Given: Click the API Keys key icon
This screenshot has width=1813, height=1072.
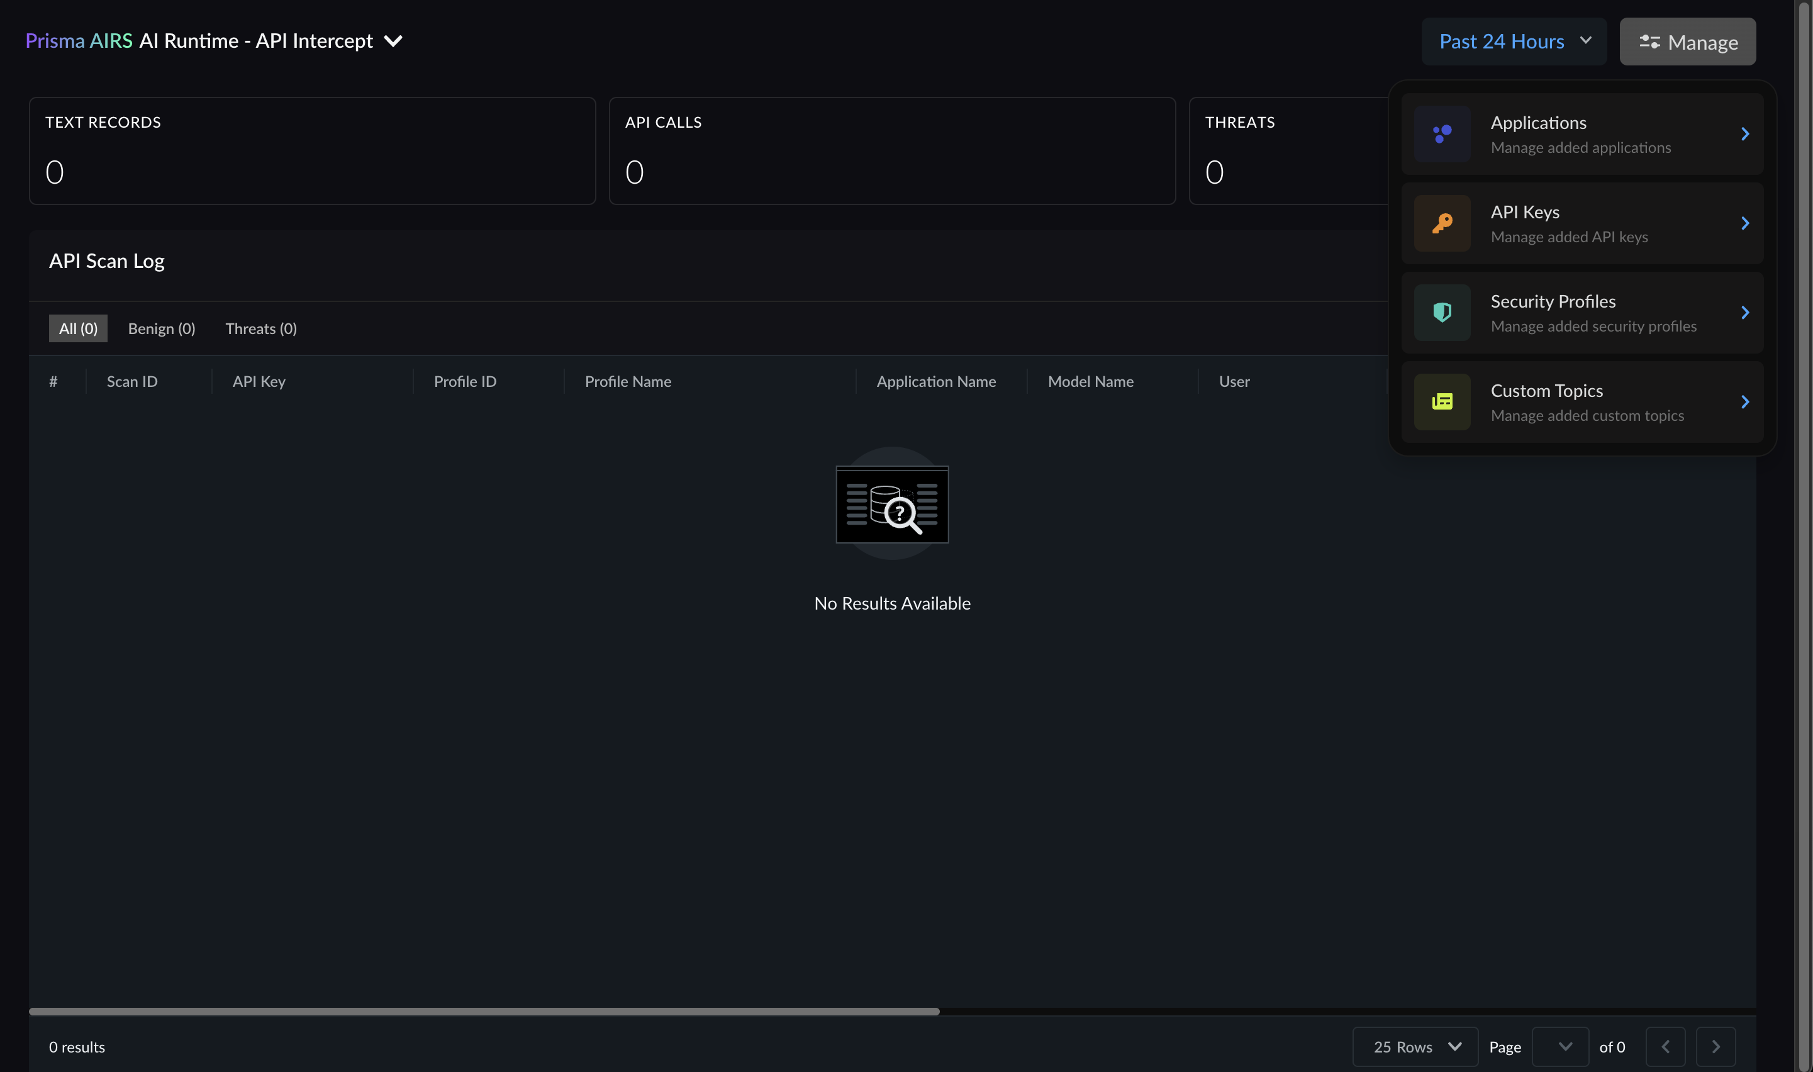Looking at the screenshot, I should pyautogui.click(x=1442, y=223).
